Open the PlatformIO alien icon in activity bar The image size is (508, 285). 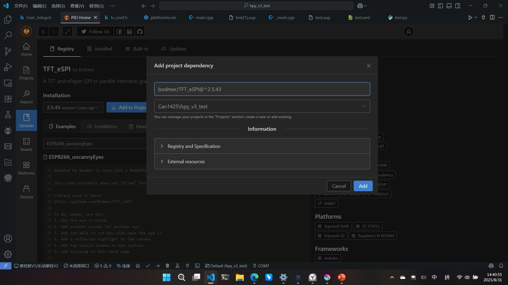click(x=8, y=130)
